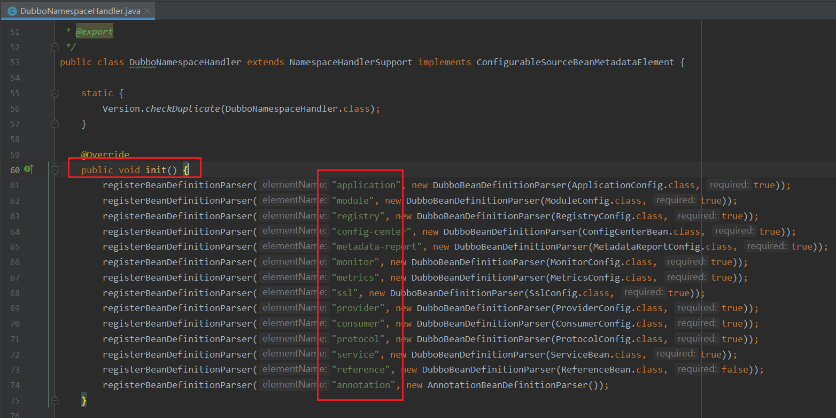Click the elementName hint on line 61
836x418 pixels.
tap(293, 185)
